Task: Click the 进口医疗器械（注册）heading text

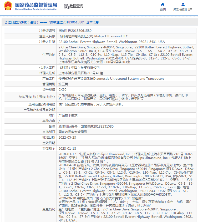Action: click(x=23, y=22)
